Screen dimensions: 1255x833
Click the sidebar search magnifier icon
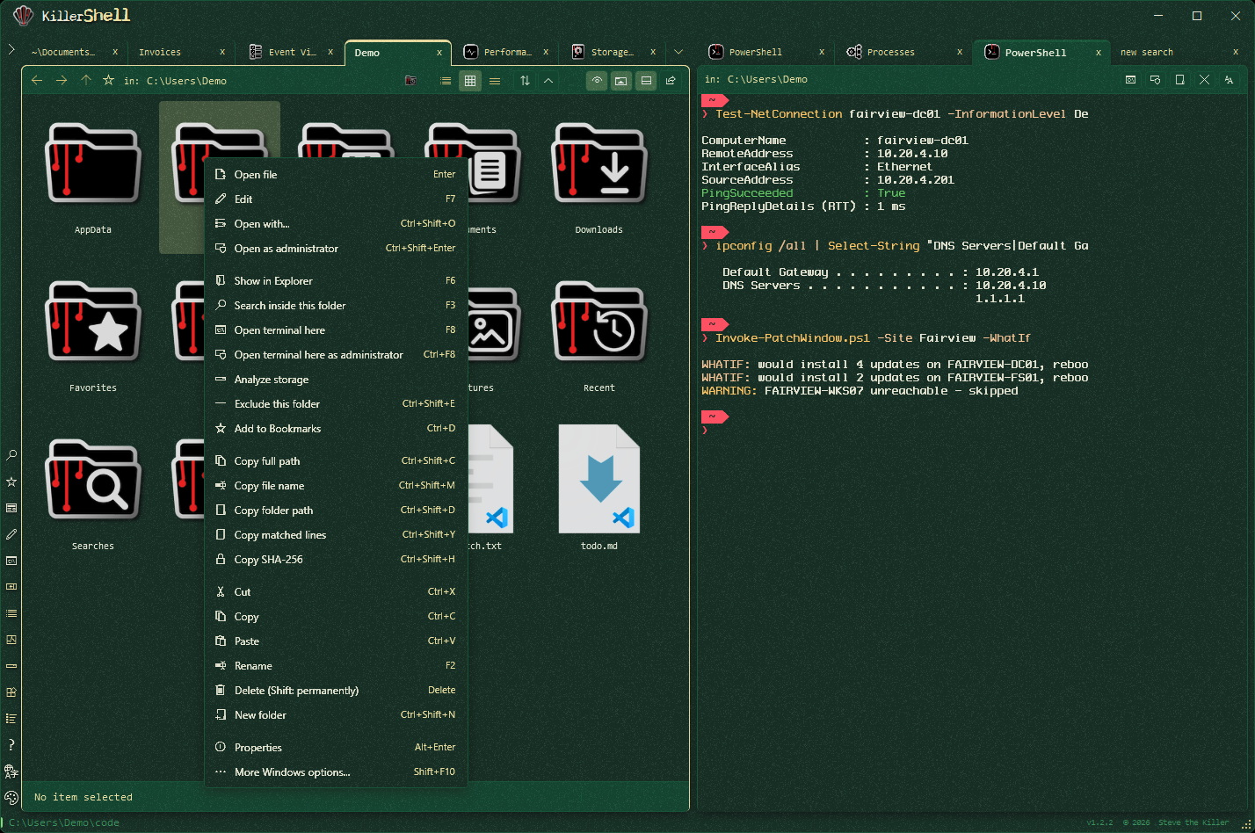11,455
